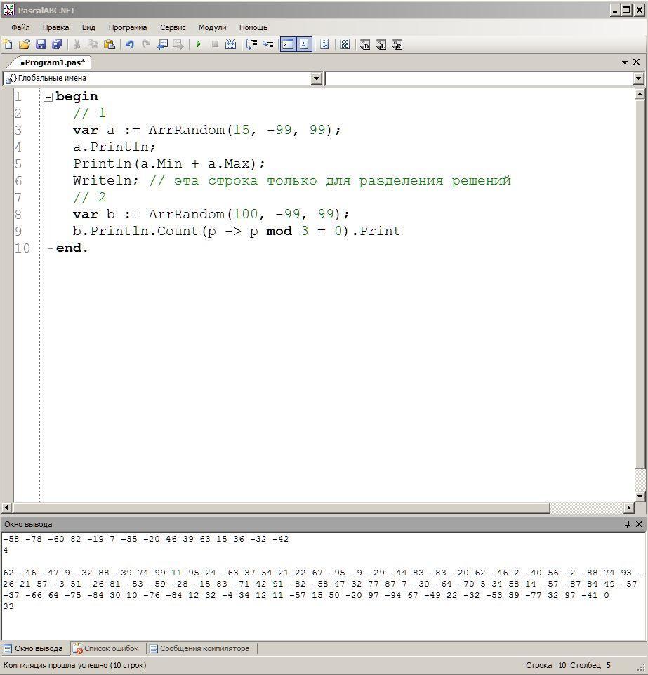Image resolution: width=648 pixels, height=675 pixels.
Task: Toggle the input panel button in toolbar
Action: point(304,44)
